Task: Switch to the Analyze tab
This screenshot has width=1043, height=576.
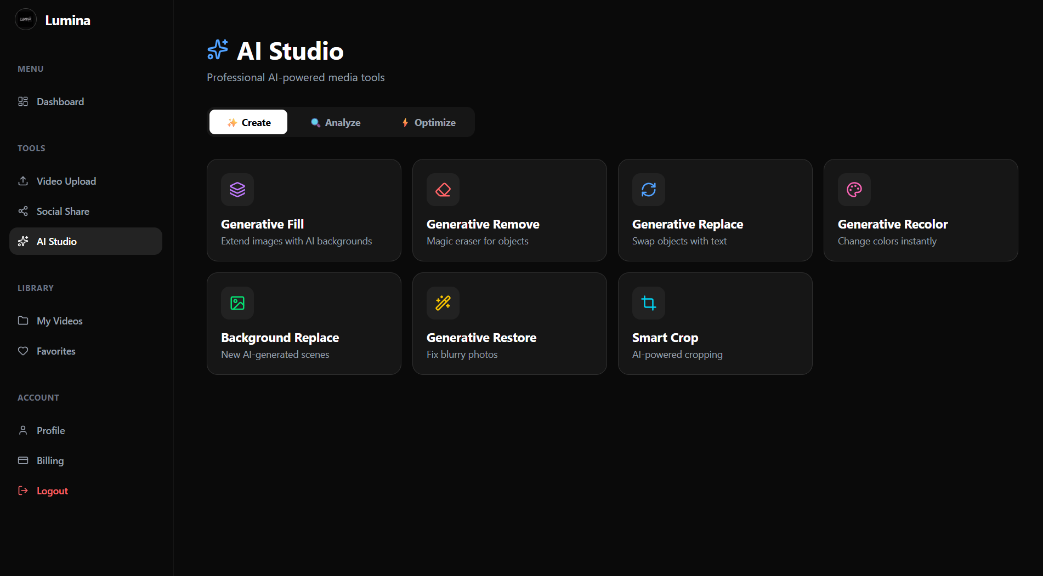Action: (336, 122)
